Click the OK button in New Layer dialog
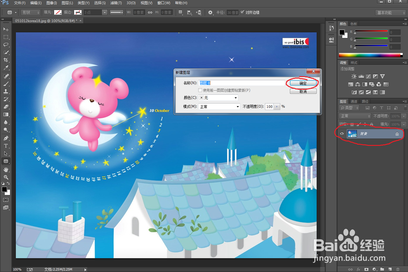 [x=303, y=83]
